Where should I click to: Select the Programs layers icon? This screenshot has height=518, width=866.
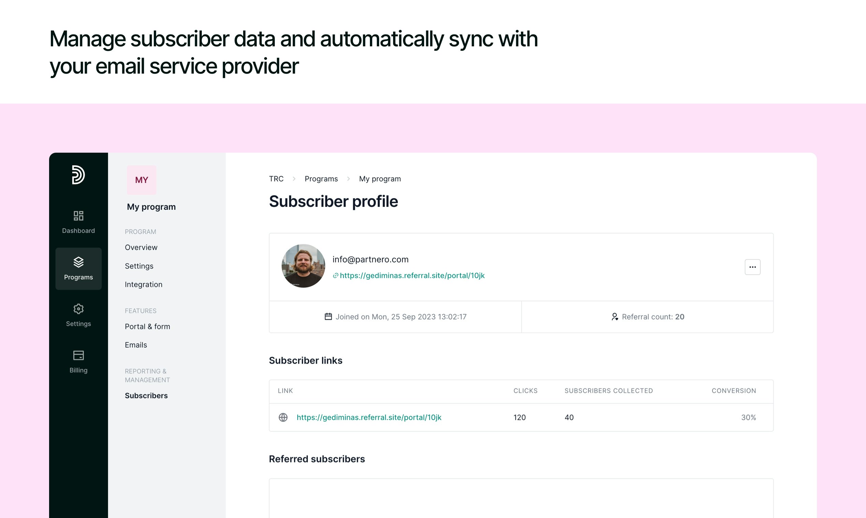click(x=78, y=262)
